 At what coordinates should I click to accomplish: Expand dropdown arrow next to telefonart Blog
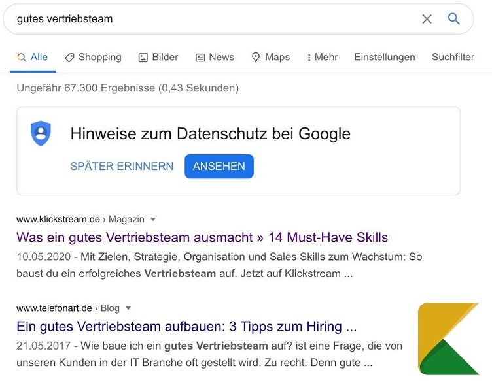click(x=128, y=308)
